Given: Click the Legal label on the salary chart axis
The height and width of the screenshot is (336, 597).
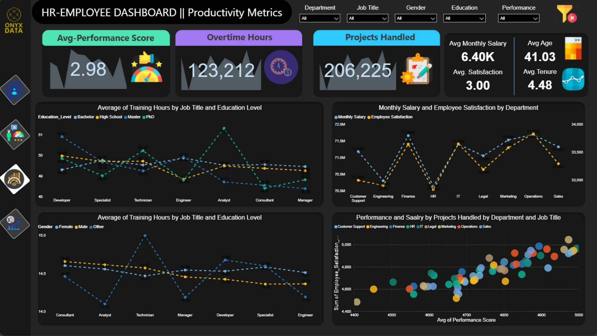Looking at the screenshot, I should click(483, 196).
